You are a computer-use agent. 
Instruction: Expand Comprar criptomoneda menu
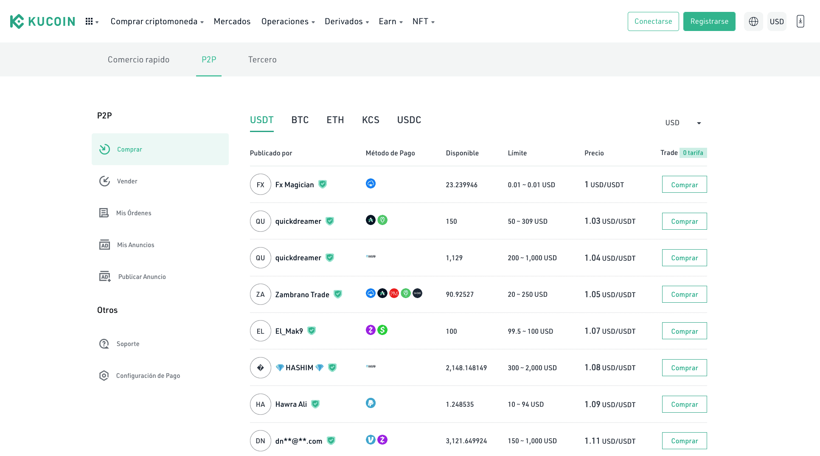click(x=157, y=21)
